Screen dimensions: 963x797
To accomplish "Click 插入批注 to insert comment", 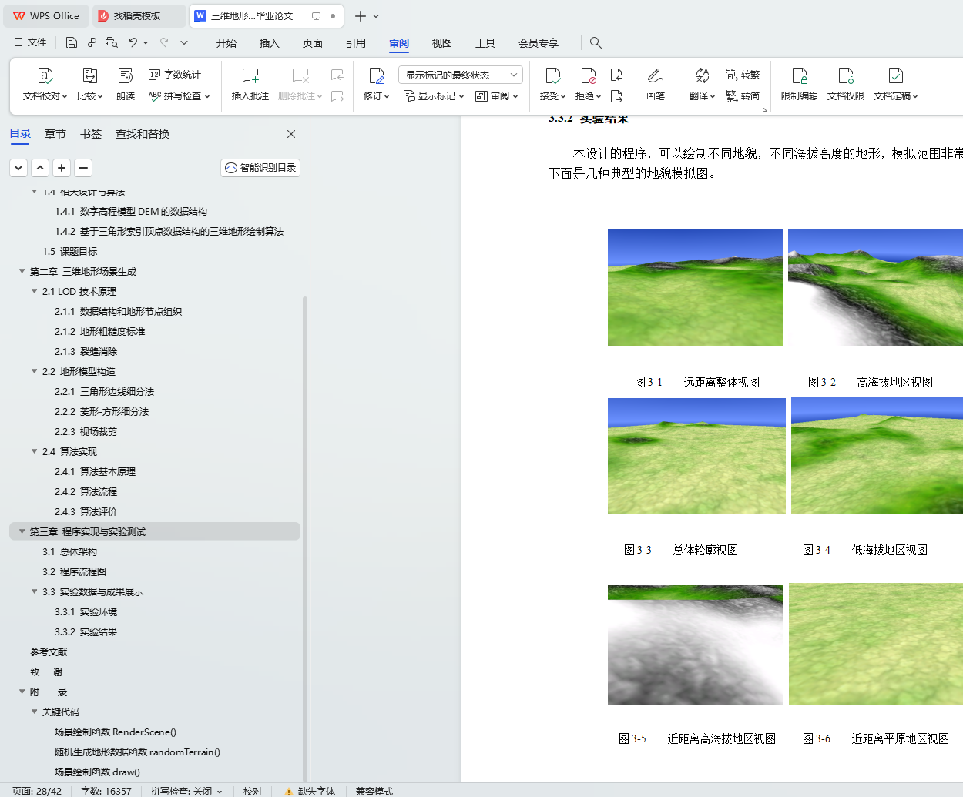I will [250, 84].
